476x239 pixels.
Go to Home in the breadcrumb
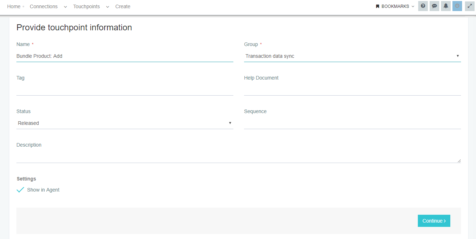tap(14, 6)
